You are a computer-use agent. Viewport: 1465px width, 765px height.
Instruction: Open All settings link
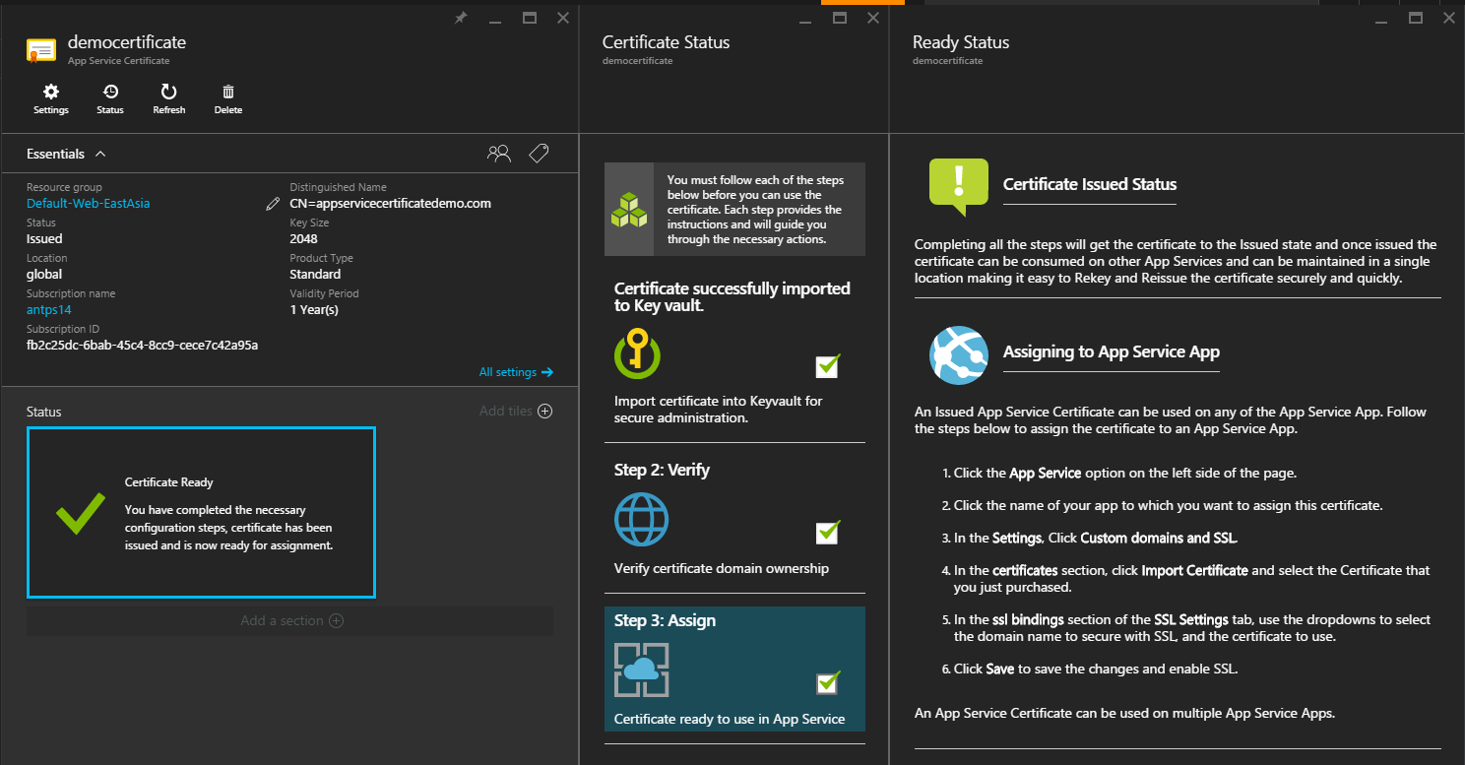pos(516,372)
